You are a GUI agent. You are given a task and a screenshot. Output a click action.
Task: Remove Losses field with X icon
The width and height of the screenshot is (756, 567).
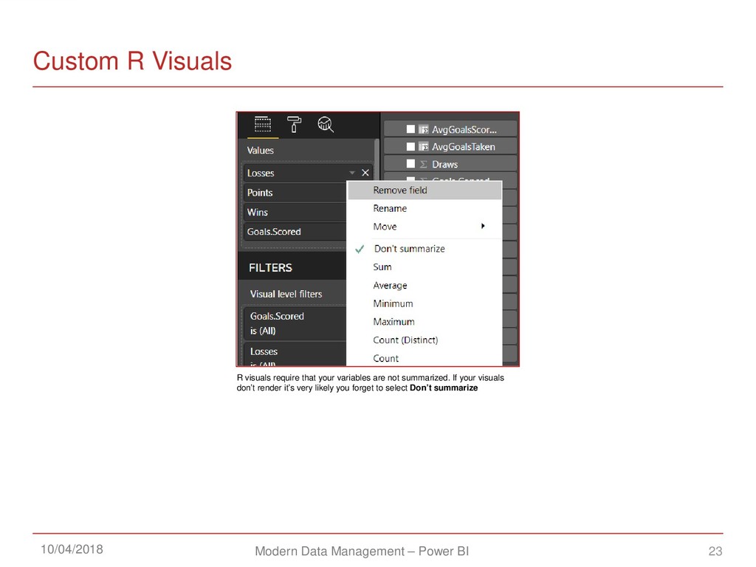(365, 173)
